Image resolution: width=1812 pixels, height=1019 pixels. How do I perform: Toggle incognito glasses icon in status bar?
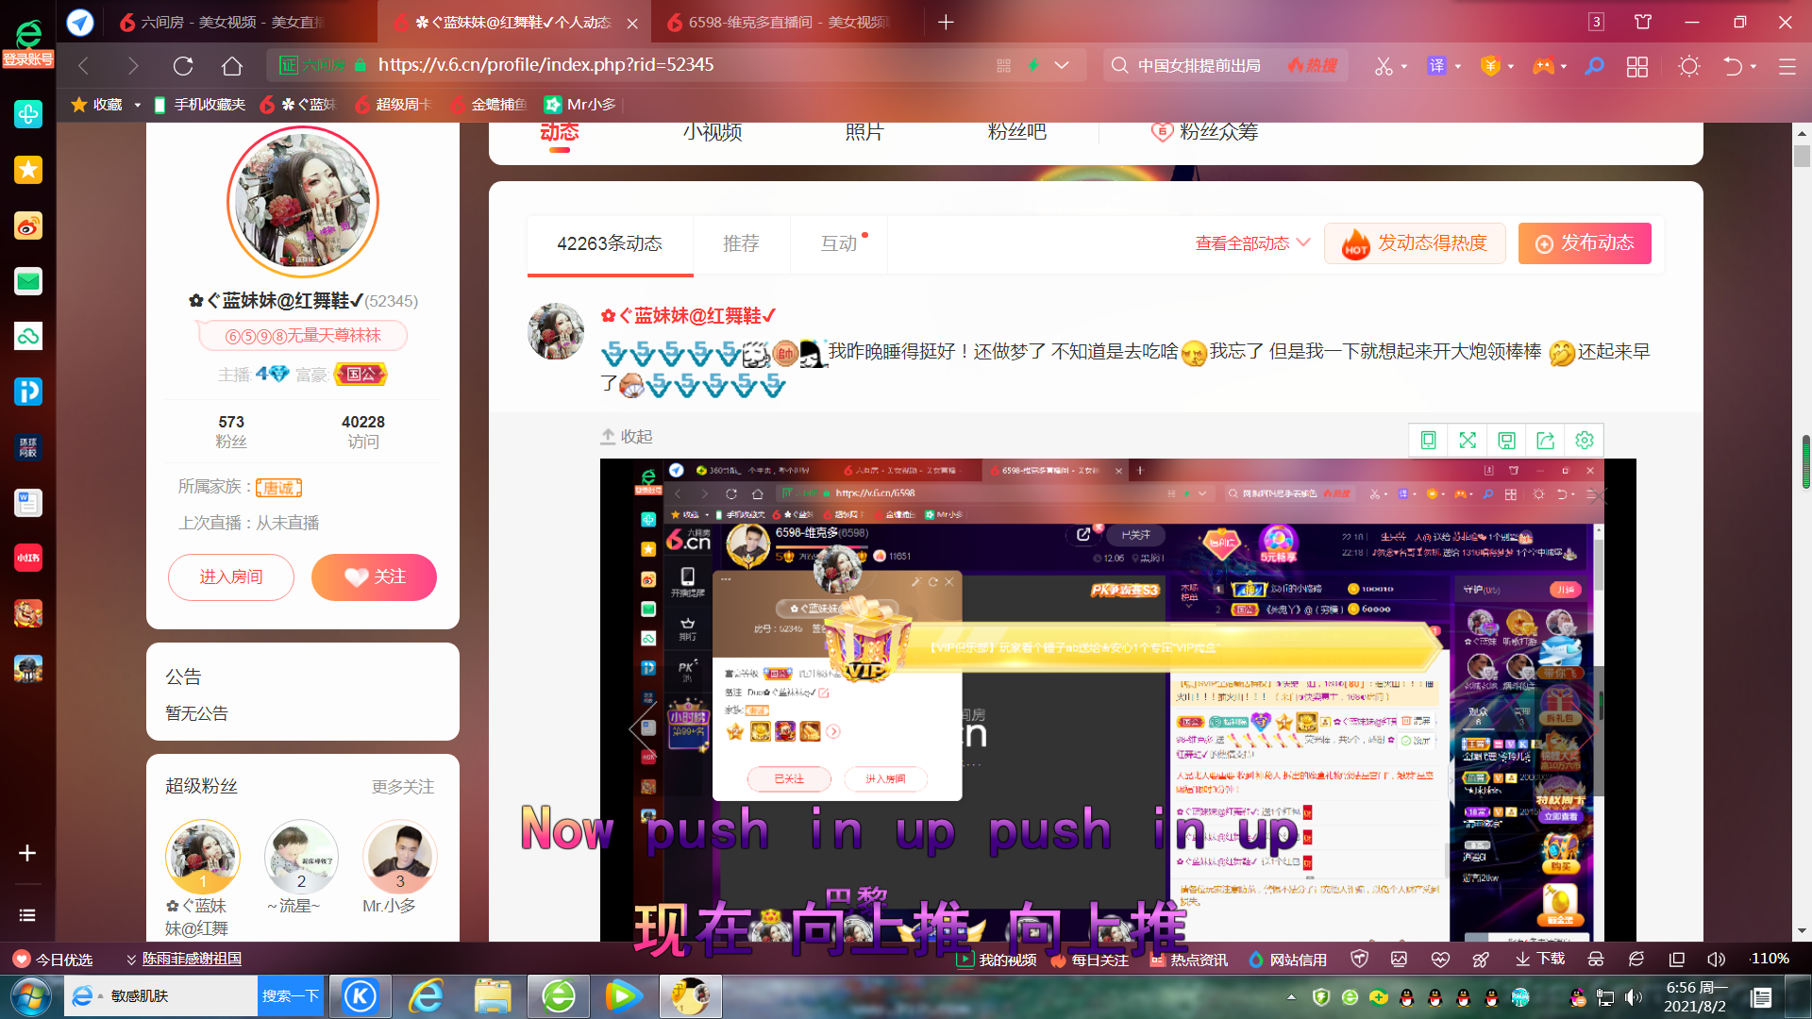point(1595,960)
